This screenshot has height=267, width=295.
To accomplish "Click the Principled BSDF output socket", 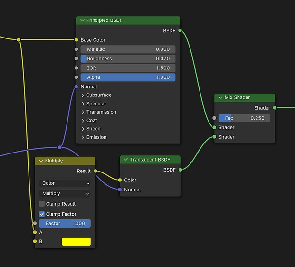I will (180, 30).
